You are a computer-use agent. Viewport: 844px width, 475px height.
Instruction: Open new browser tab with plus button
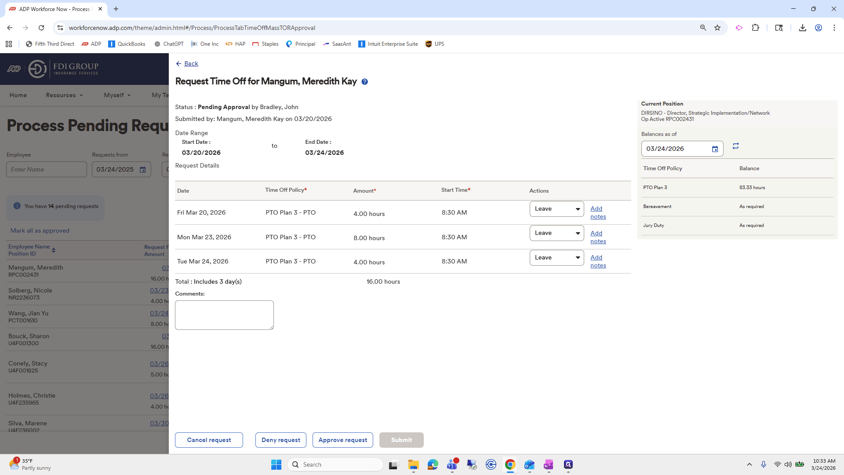click(116, 9)
